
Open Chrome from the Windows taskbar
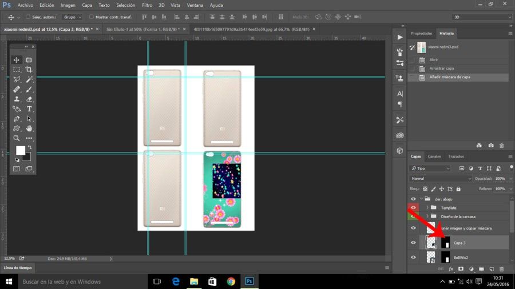pos(231,282)
